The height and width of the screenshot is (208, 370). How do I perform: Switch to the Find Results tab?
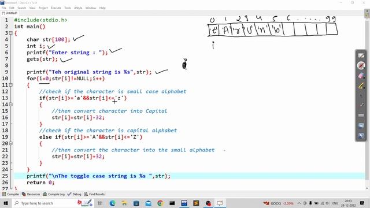94,194
